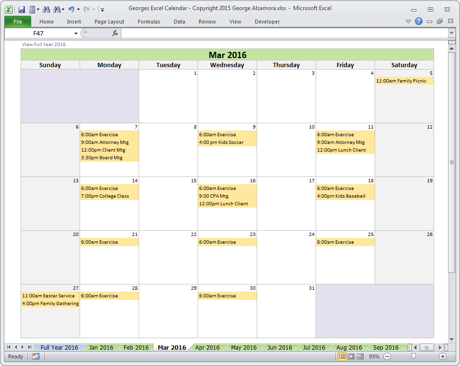
Task: Switch to Page Layout view in status bar
Action: click(351, 356)
